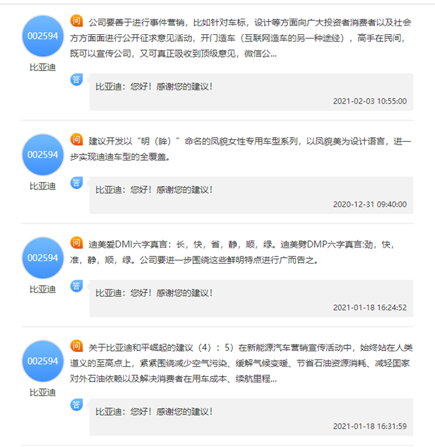The height and width of the screenshot is (447, 435).
Task: Open the third 002594 blue circle avatar
Action: point(43,258)
